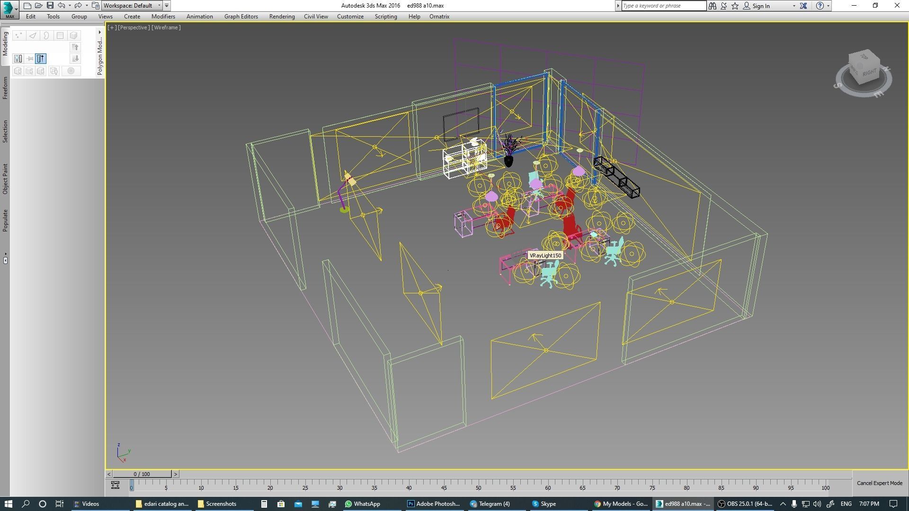Undo the last action with Undo arrow
Viewport: 909px width, 511px height.
click(x=62, y=6)
